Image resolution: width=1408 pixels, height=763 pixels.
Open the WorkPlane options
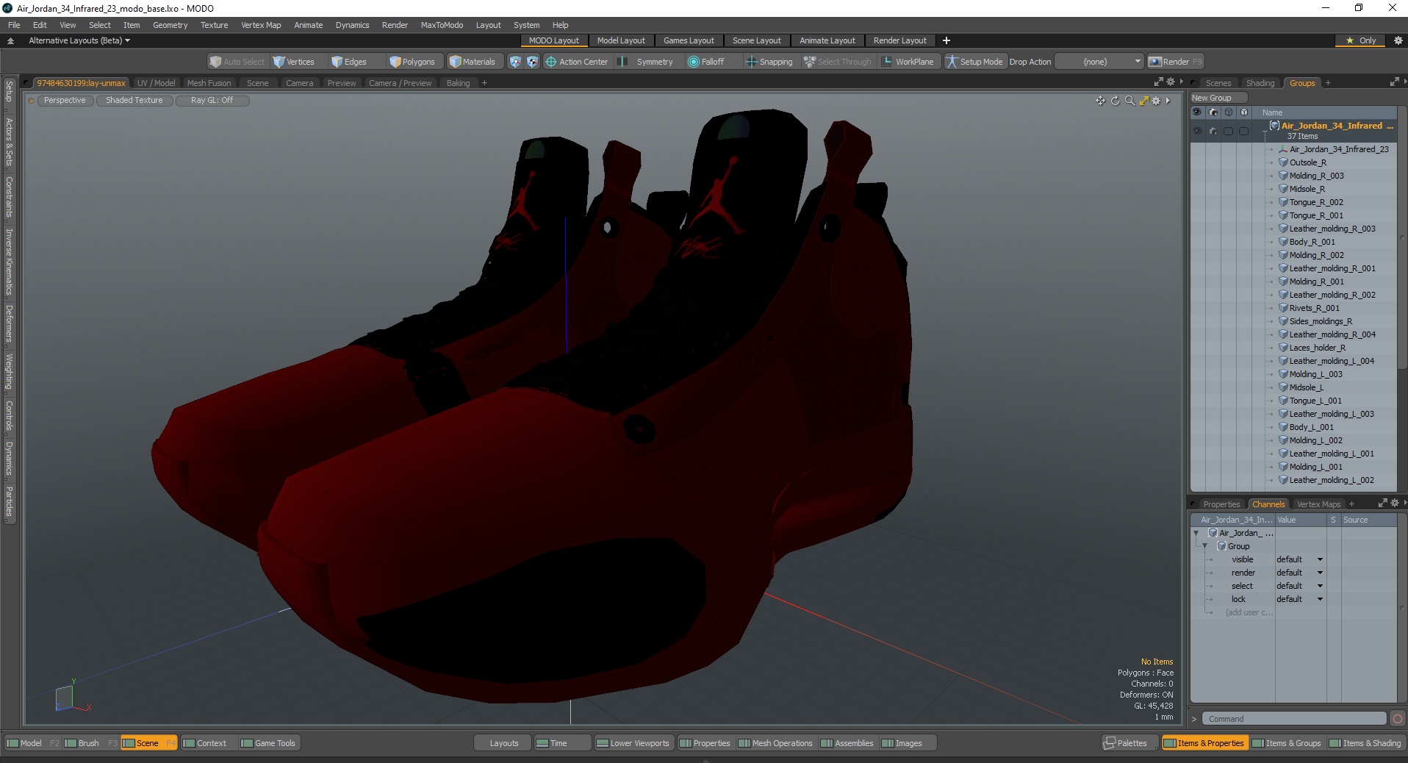coord(908,62)
